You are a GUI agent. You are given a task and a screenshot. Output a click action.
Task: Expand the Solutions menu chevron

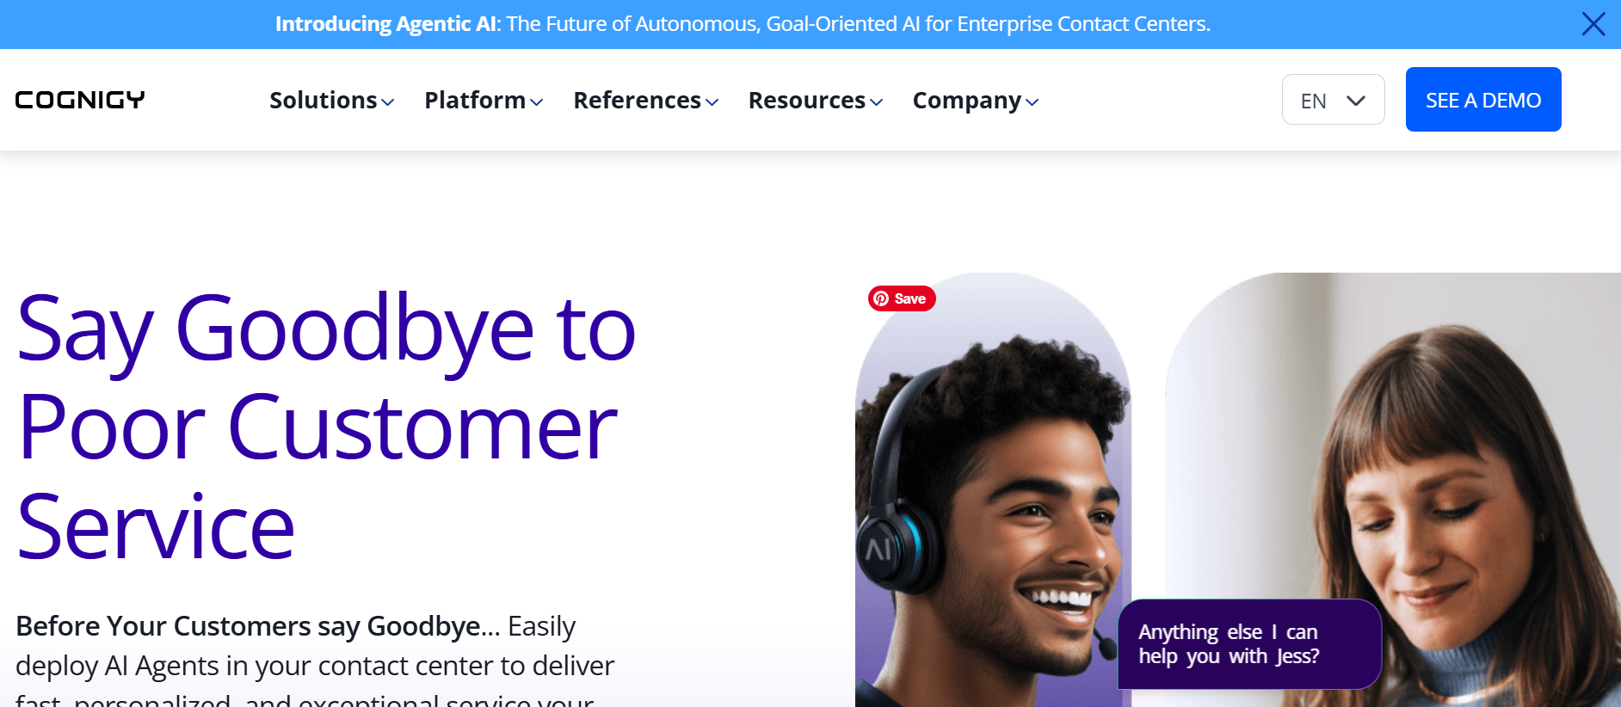coord(388,102)
